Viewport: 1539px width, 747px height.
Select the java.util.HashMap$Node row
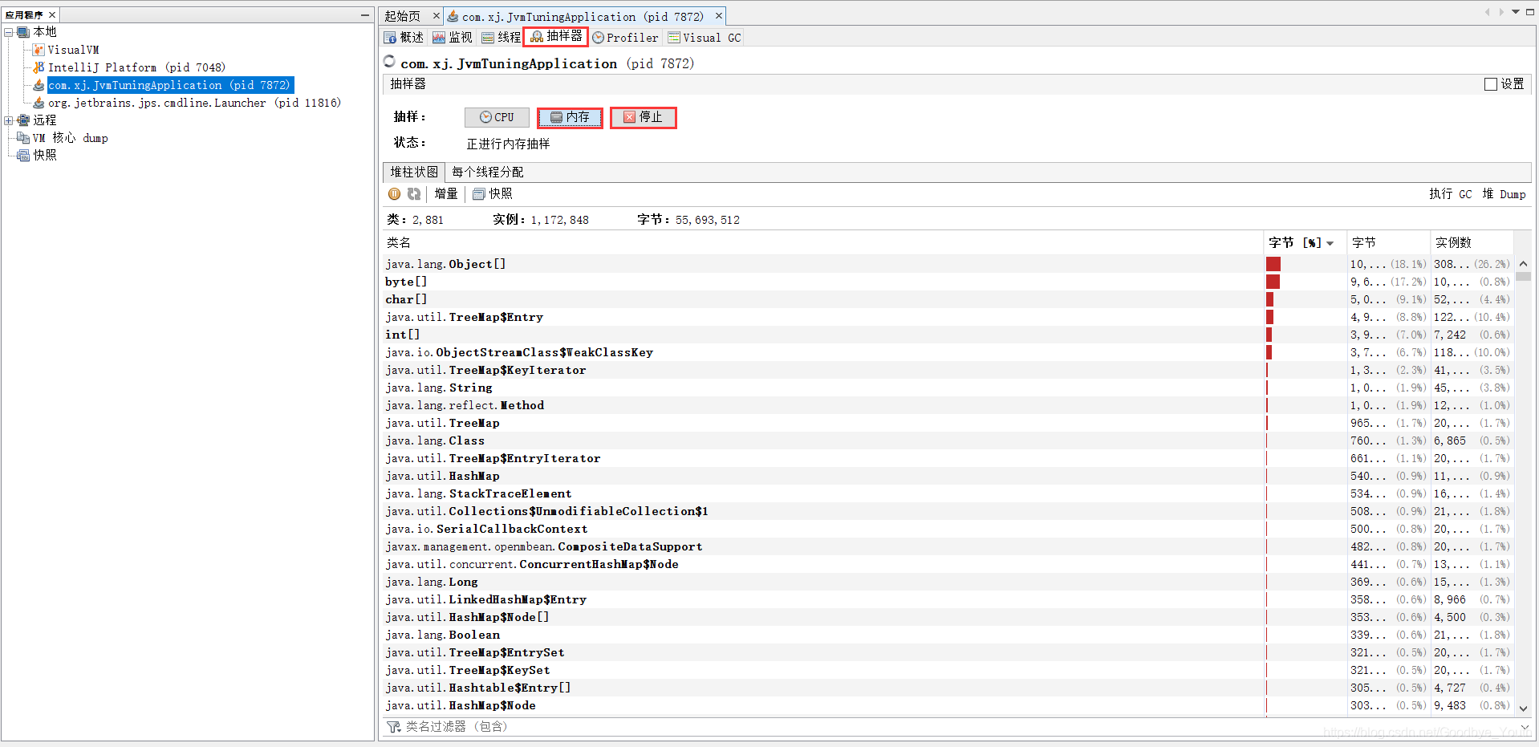(948, 705)
